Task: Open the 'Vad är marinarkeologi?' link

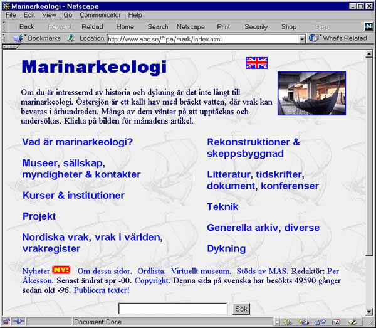Action: [x=78, y=142]
